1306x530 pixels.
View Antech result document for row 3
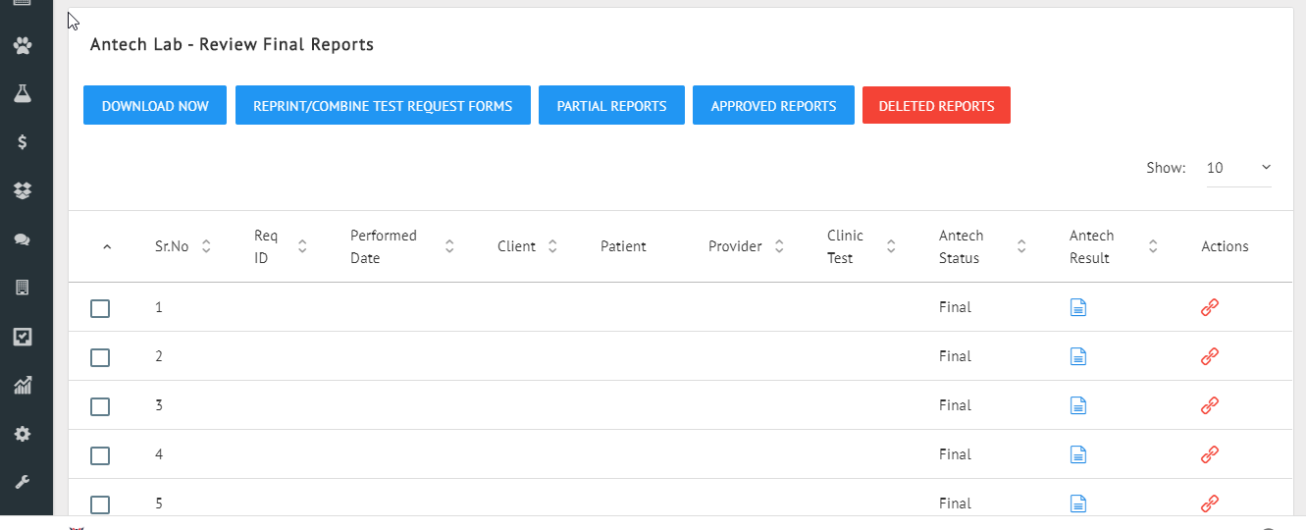click(1077, 405)
